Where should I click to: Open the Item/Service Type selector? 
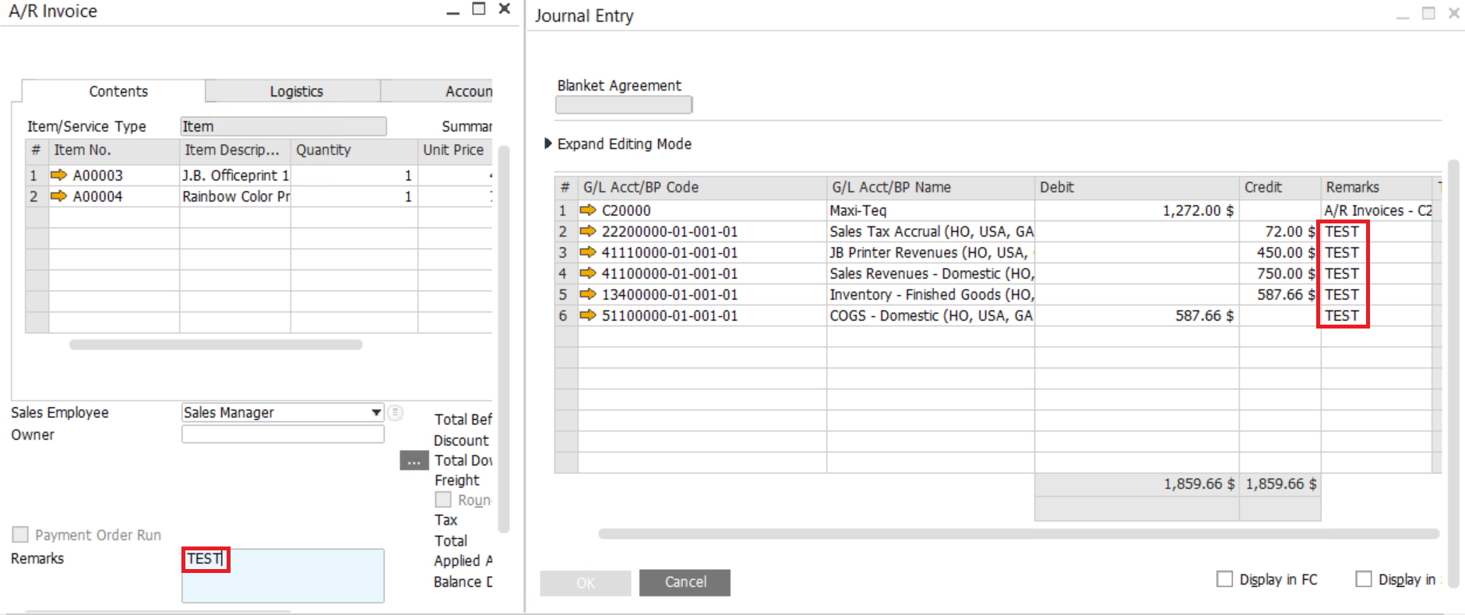pos(283,126)
